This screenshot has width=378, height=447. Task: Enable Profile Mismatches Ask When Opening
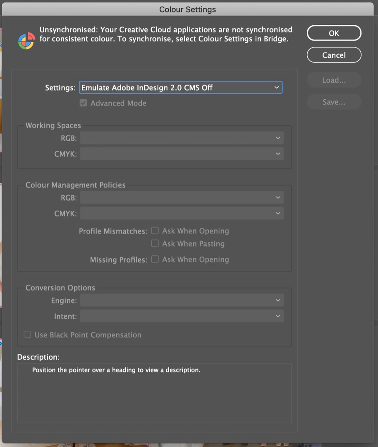coord(155,231)
